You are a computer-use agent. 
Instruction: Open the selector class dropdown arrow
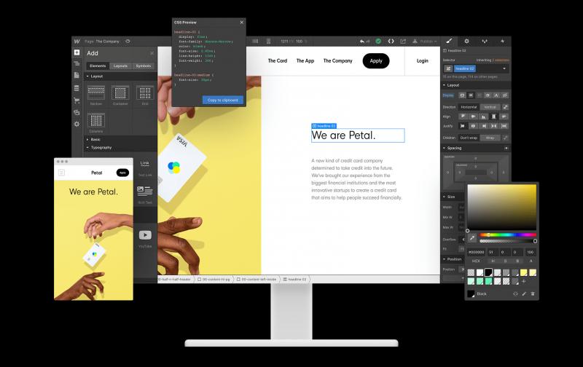(x=505, y=68)
